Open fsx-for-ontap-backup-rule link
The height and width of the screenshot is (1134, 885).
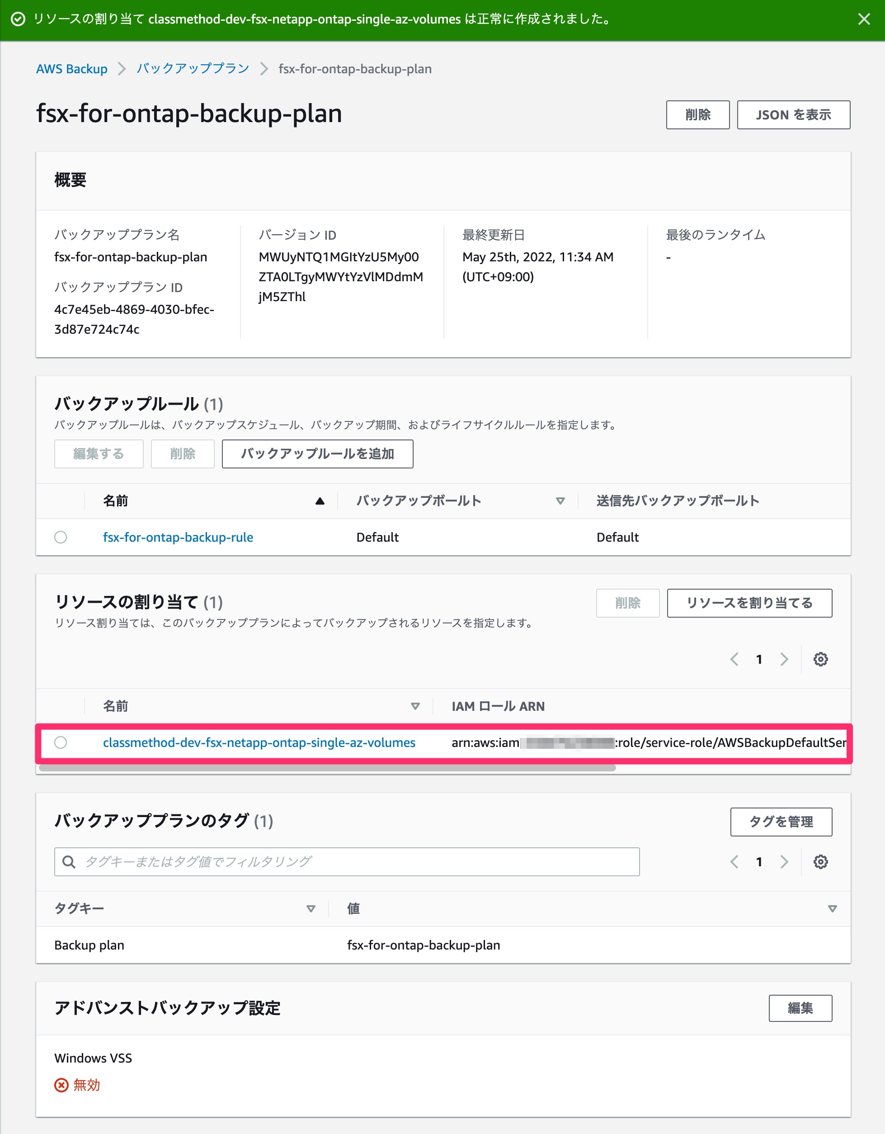[x=178, y=537]
